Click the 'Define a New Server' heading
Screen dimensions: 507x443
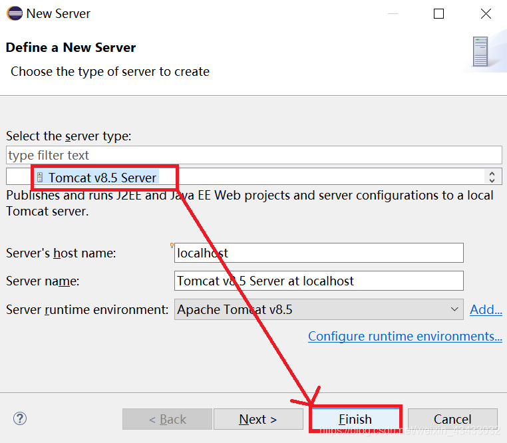pos(71,47)
